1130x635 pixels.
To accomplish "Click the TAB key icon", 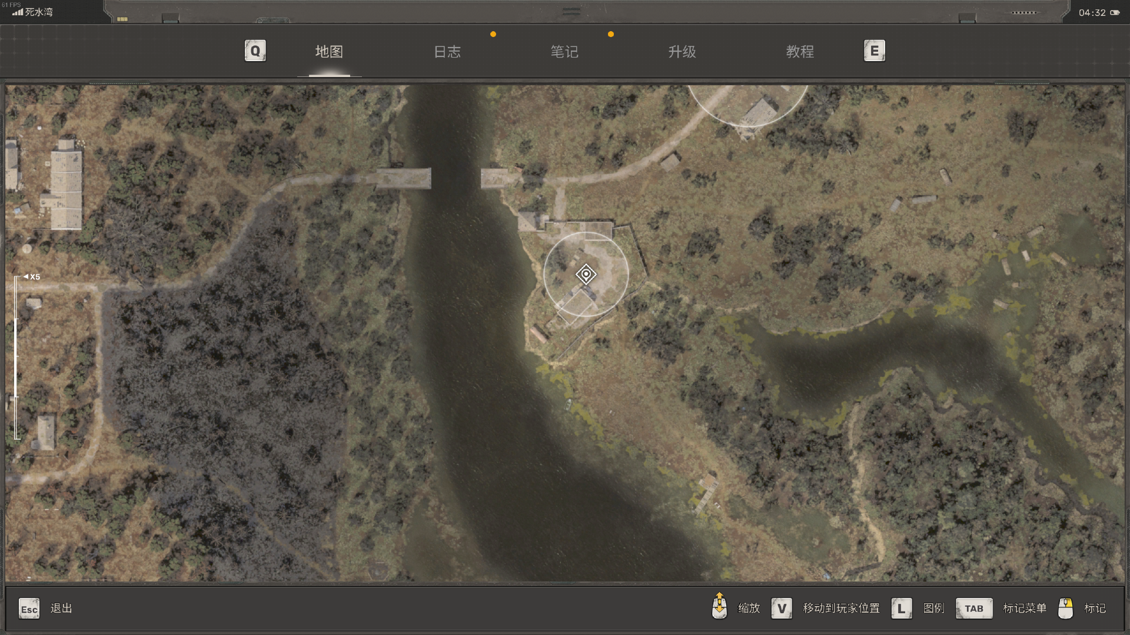I will [973, 608].
